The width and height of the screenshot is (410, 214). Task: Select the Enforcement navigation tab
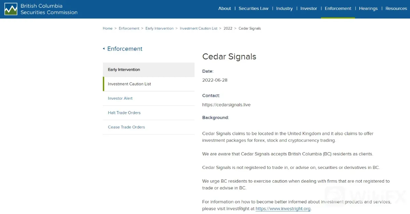tap(338, 9)
